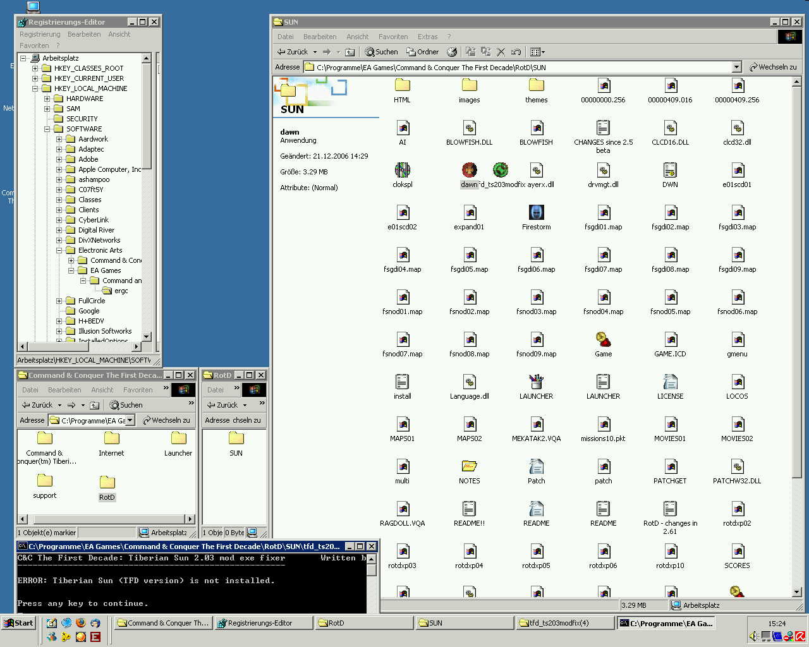Image resolution: width=809 pixels, height=647 pixels.
Task: Expand the HARDWARE registry key
Action: click(x=47, y=99)
